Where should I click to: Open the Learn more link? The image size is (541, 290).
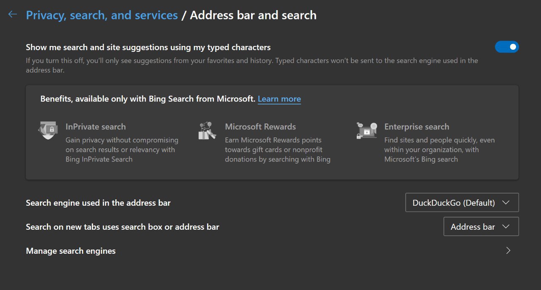tap(279, 99)
